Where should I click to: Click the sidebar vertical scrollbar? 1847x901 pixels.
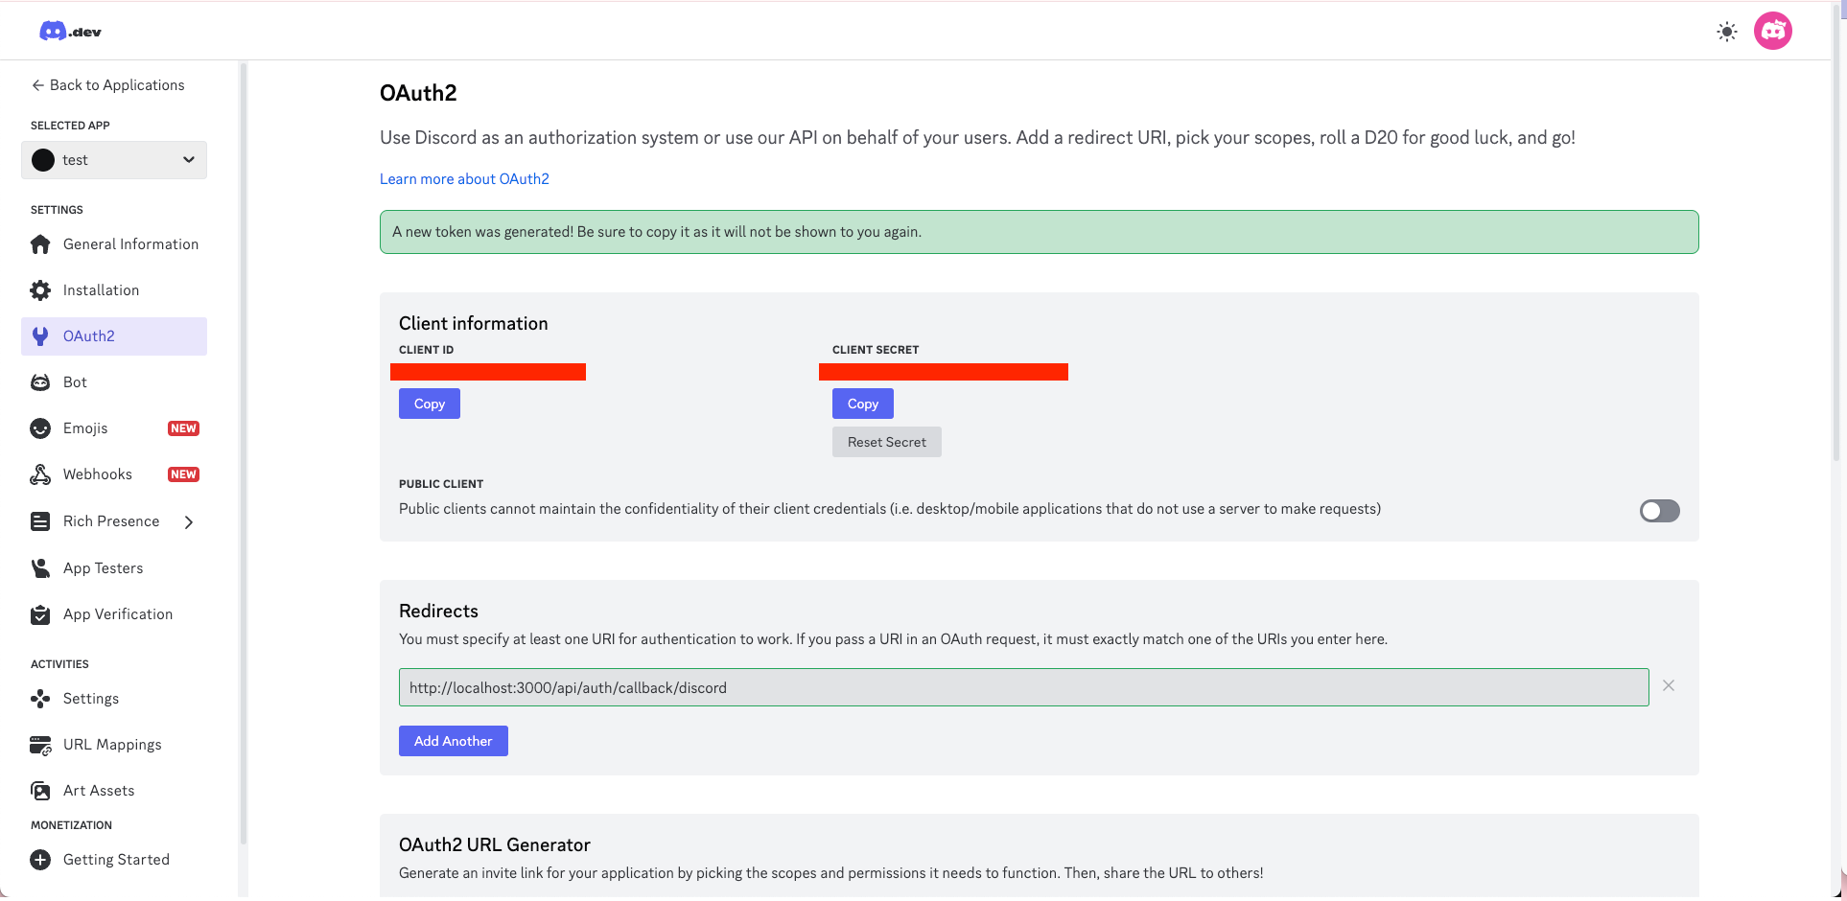pos(244,453)
